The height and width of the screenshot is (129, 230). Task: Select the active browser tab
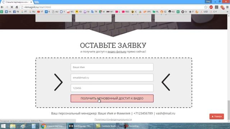pyautogui.click(x=17, y=2)
